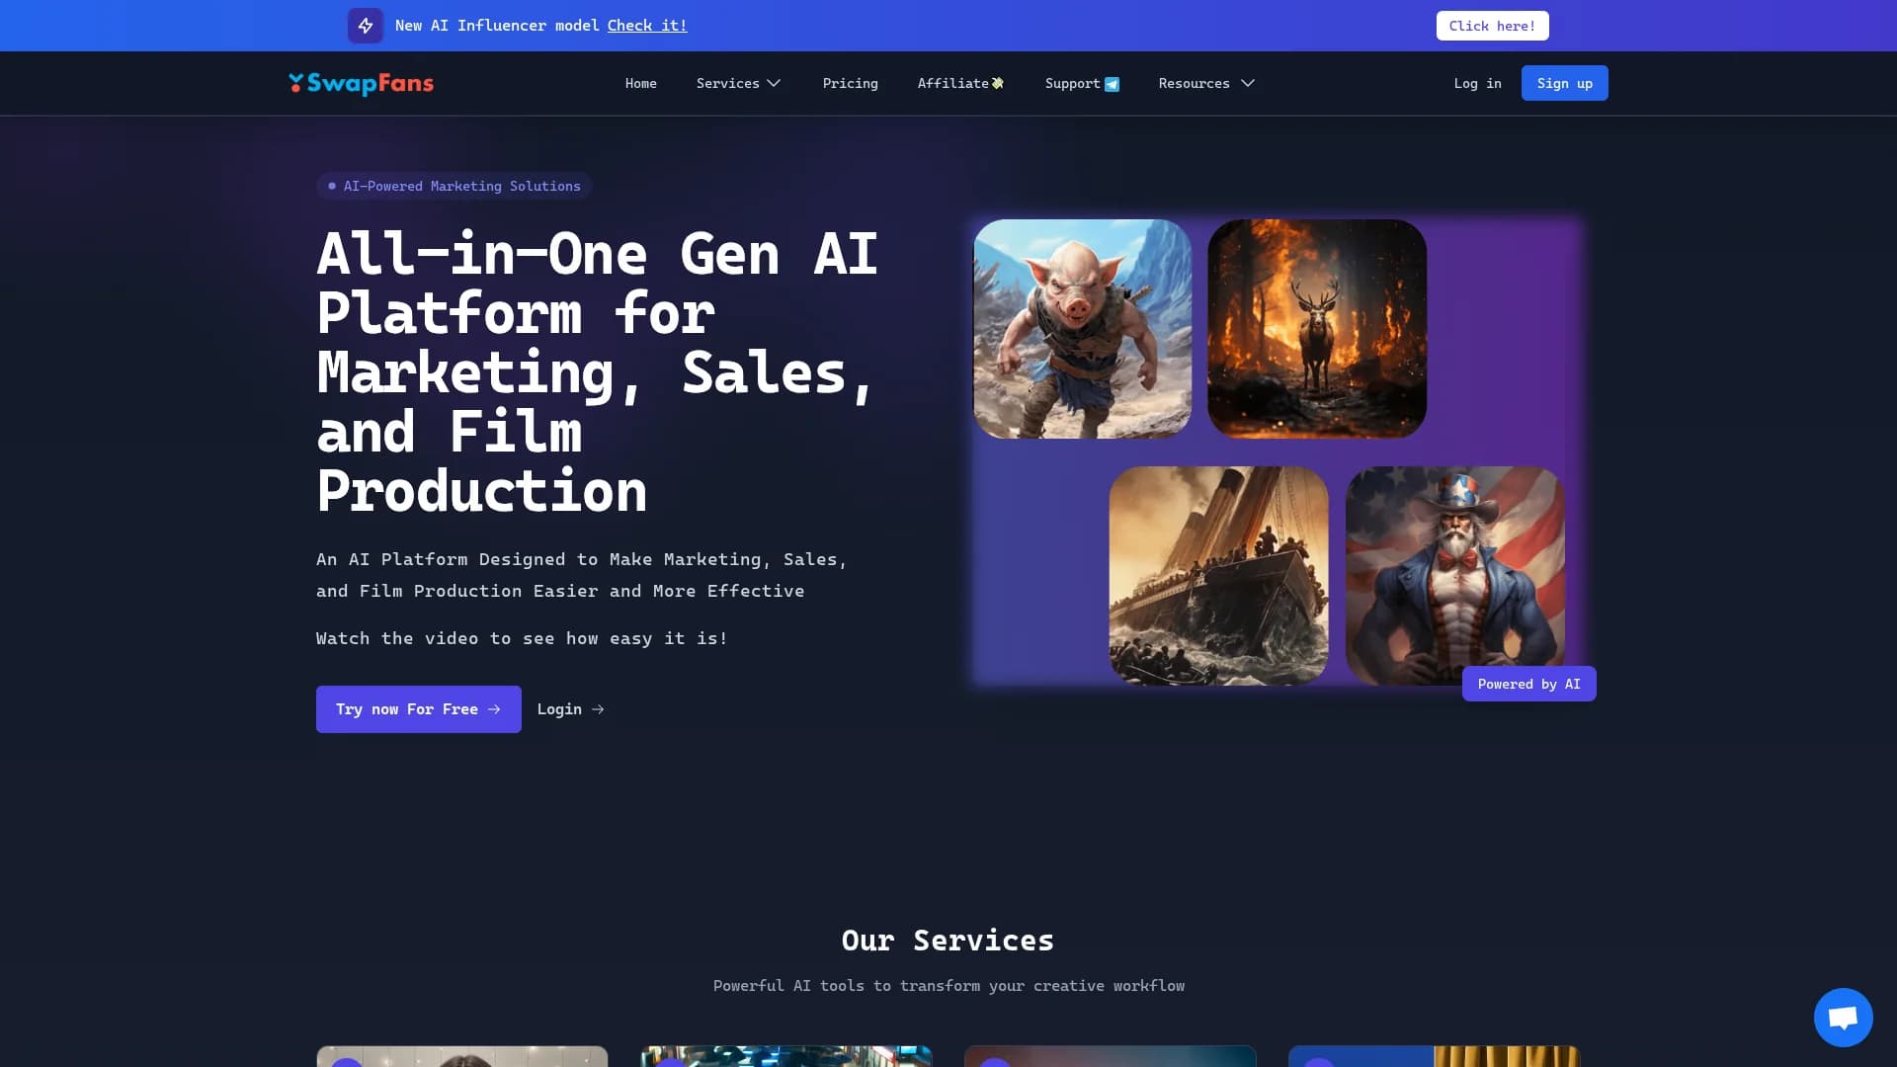1897x1067 pixels.
Task: Expand the Services dropdown chevron
Action: coord(774,83)
